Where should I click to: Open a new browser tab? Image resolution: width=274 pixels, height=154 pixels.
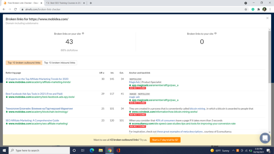(91, 3)
